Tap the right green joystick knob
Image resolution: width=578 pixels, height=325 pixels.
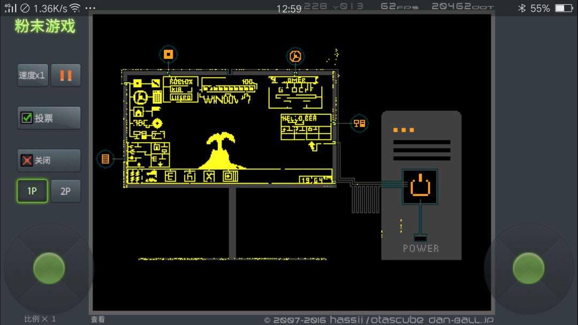click(528, 268)
